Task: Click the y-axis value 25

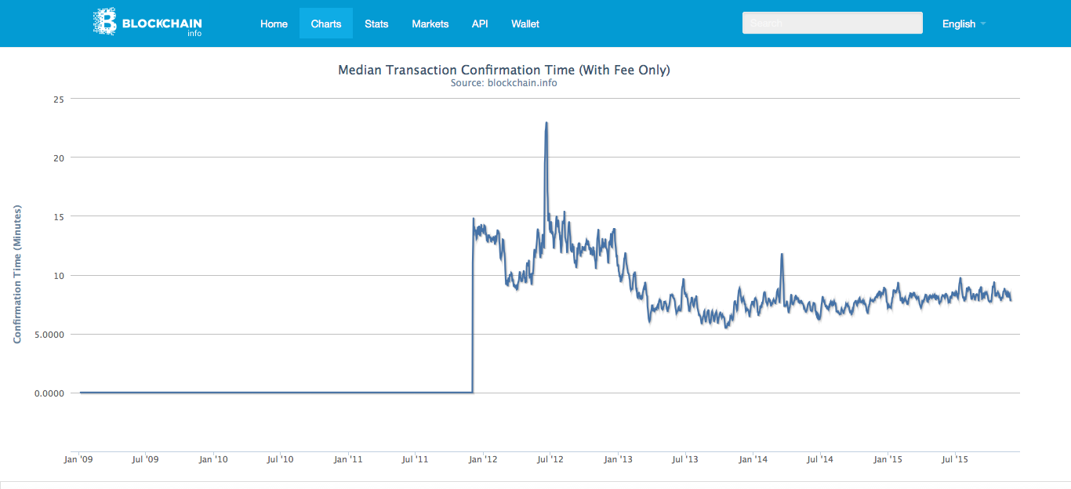Action: click(58, 99)
